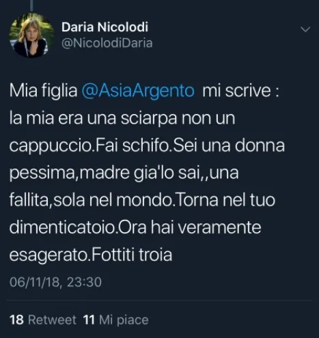Open Daria Nicolodi's round profile photo
The height and width of the screenshot is (338, 319).
click(31, 35)
